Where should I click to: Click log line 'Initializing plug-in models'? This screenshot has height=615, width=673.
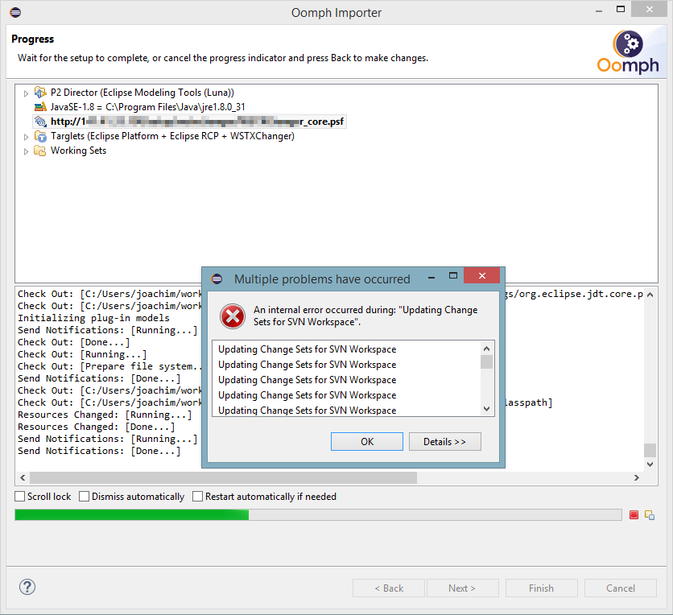(x=93, y=318)
